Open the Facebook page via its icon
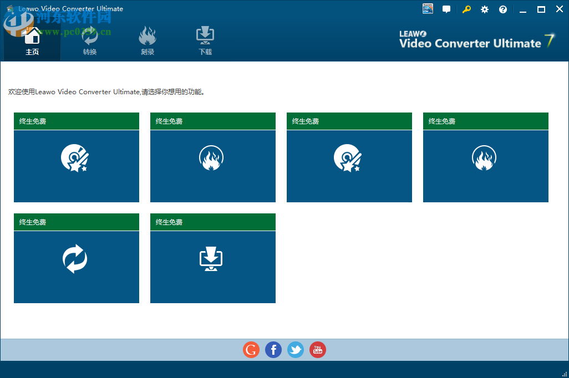Image resolution: width=569 pixels, height=378 pixels. click(x=273, y=350)
